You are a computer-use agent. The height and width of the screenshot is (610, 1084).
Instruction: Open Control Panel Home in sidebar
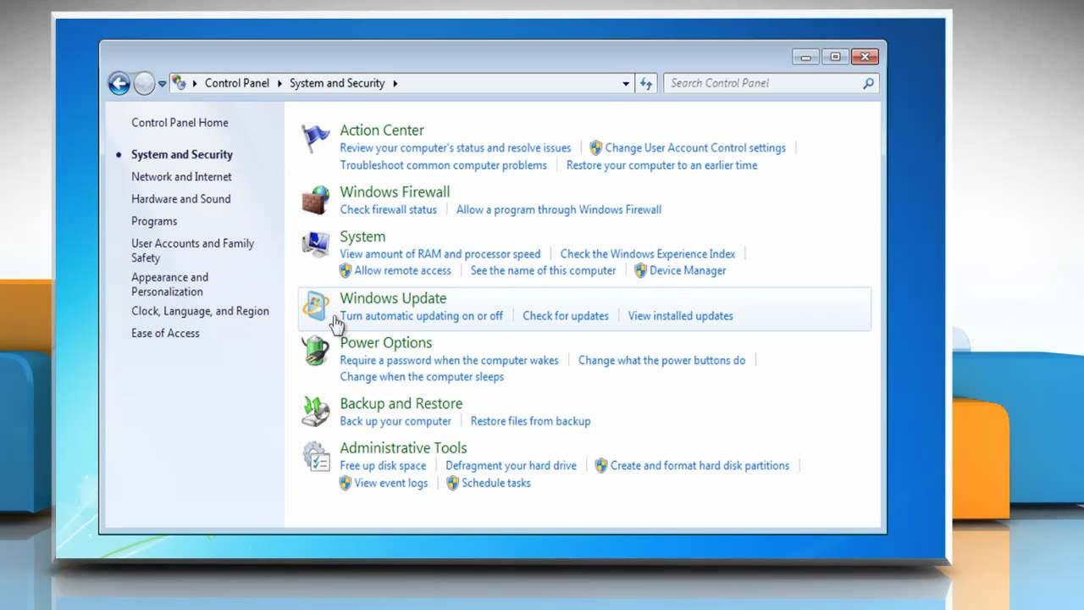[x=180, y=122]
